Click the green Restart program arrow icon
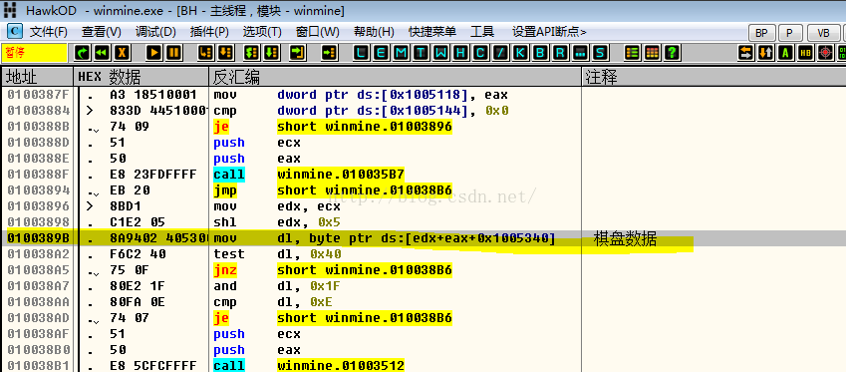Image resolution: width=846 pixels, height=372 pixels. click(83, 53)
